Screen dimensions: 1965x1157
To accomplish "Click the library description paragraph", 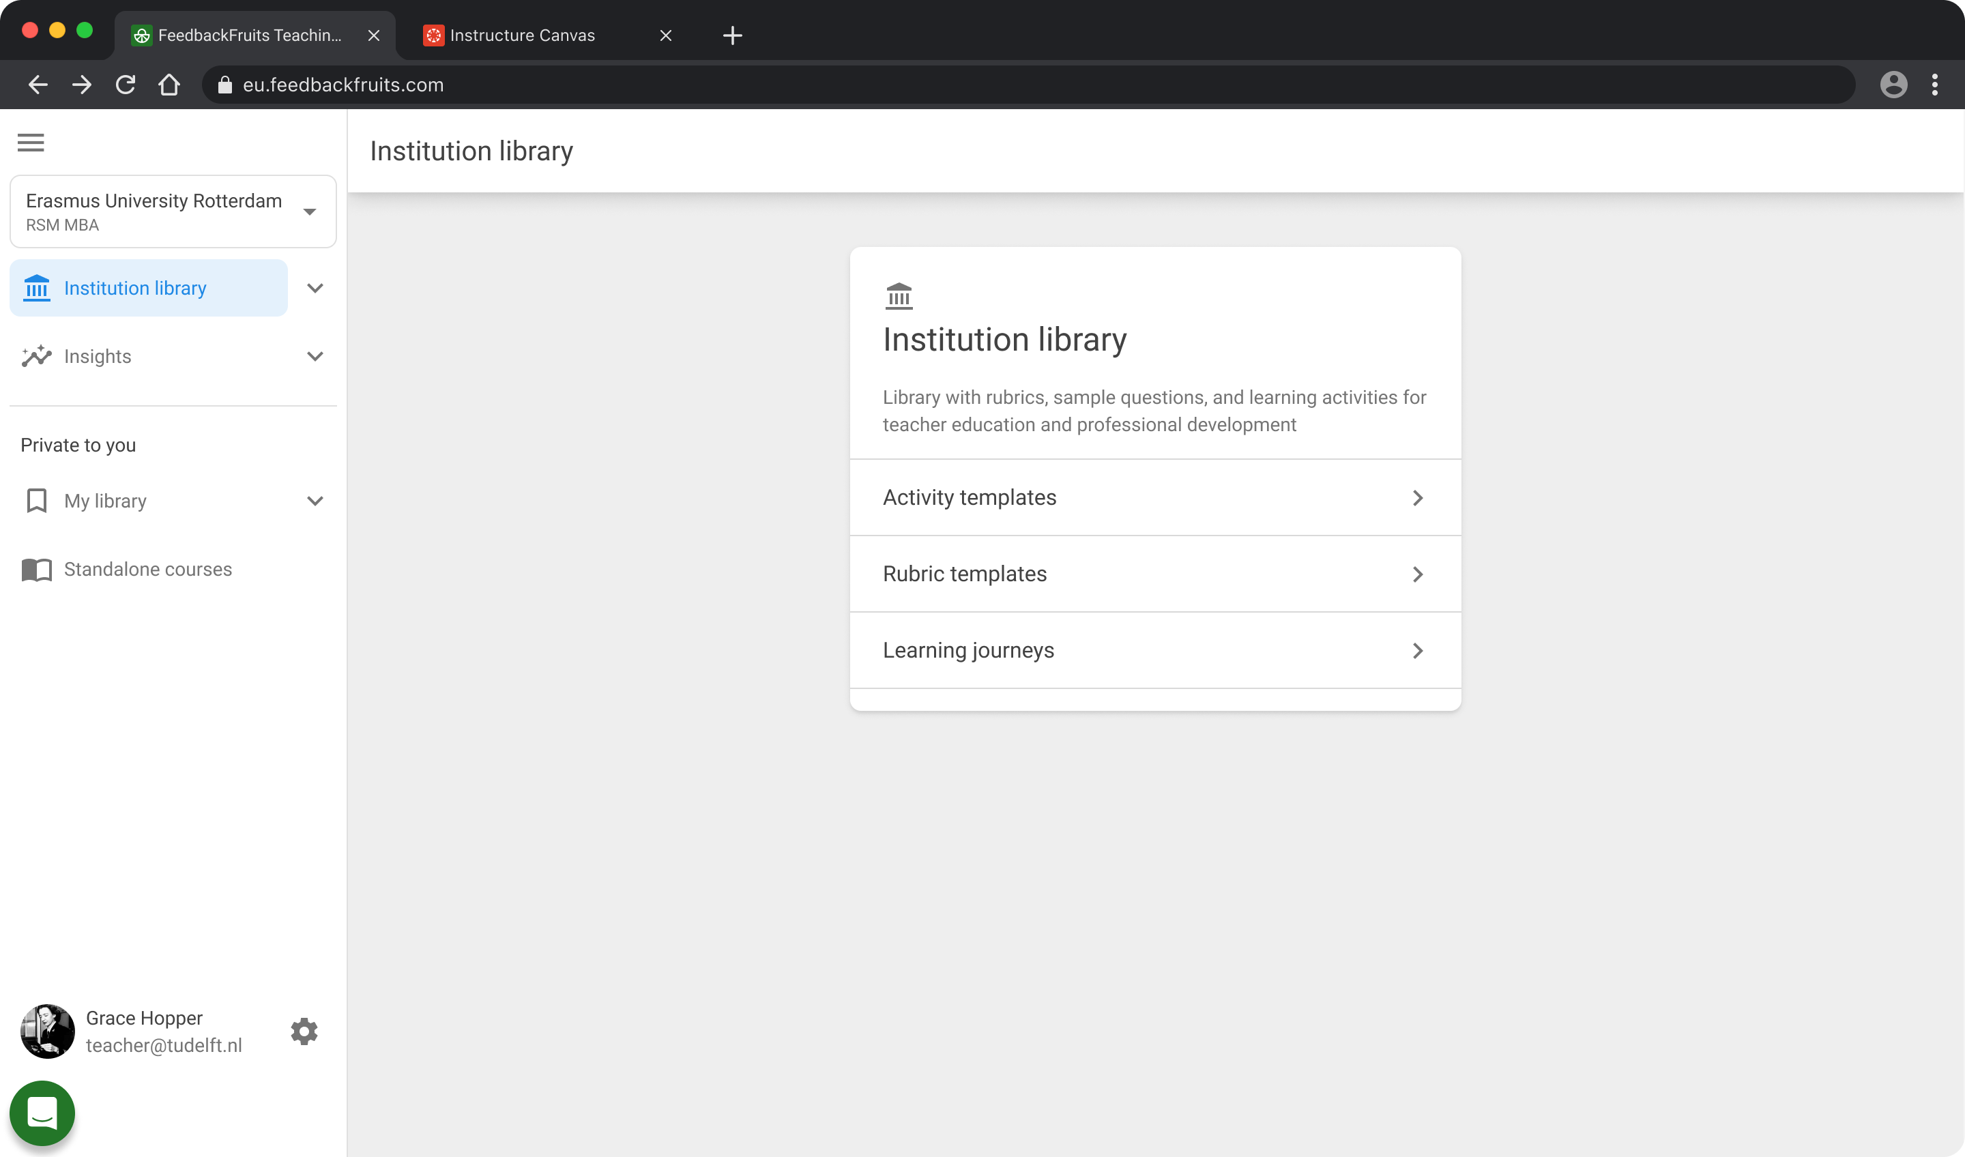I will [1154, 411].
